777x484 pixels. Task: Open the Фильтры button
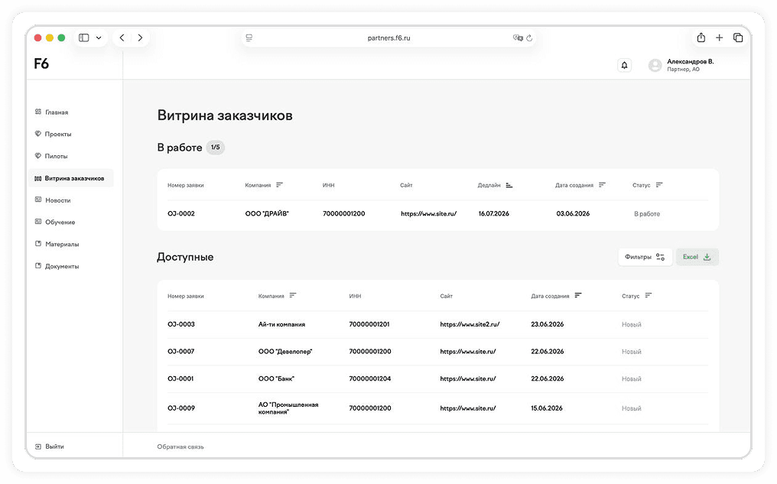tap(645, 257)
